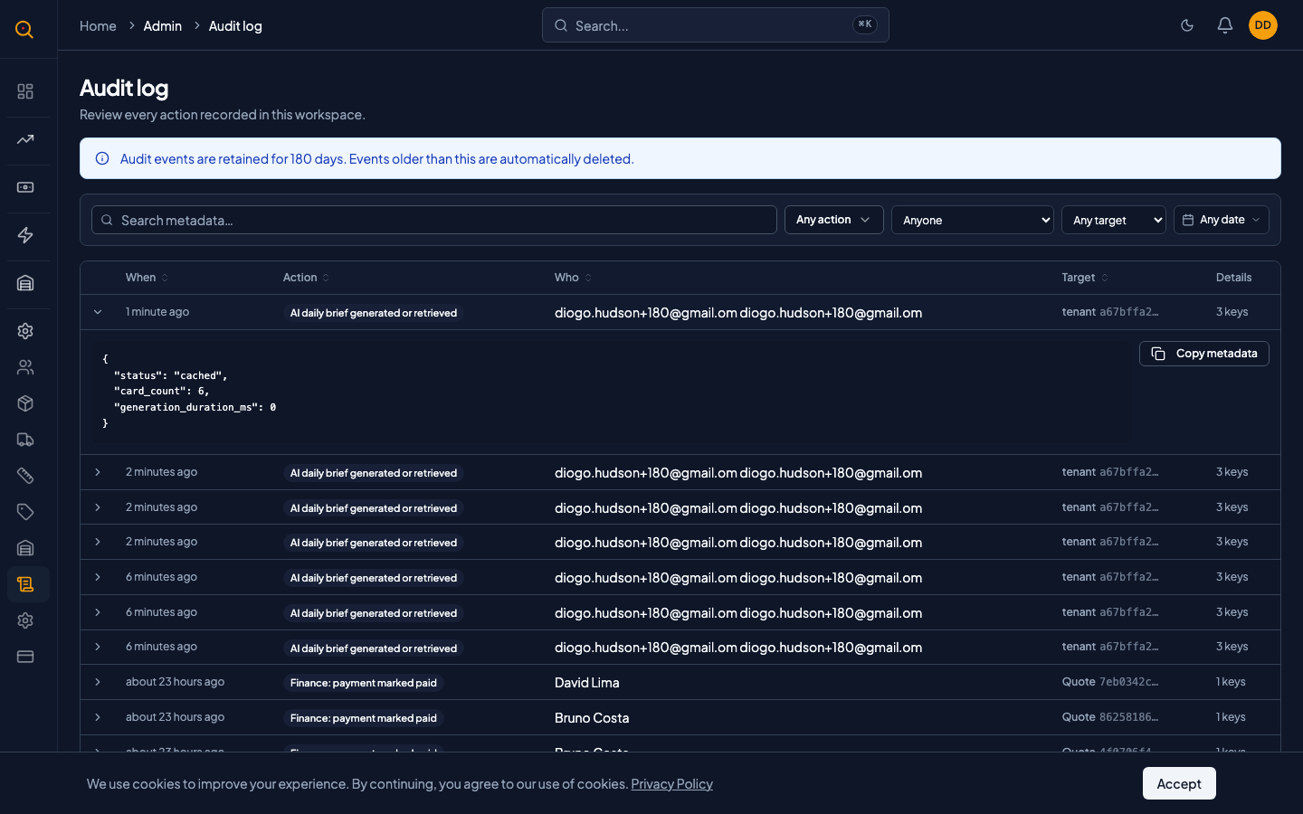Sort by the Action column
The height and width of the screenshot is (814, 1303).
pos(306,278)
